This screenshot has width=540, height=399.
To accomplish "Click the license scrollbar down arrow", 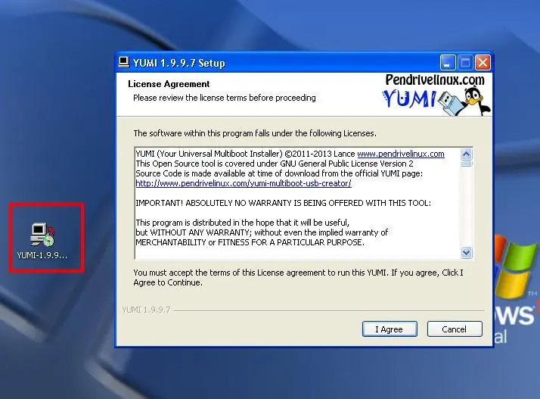I will pyautogui.click(x=466, y=252).
